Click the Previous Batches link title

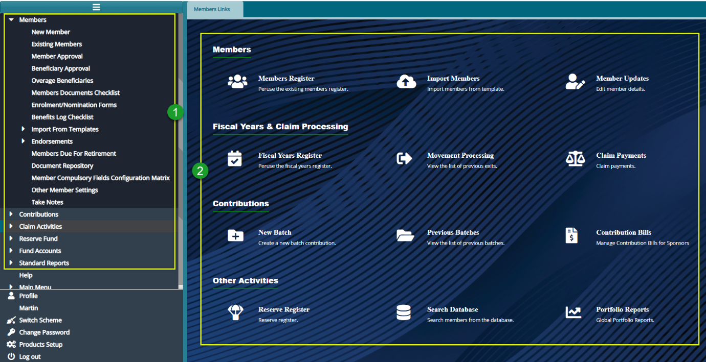coord(453,232)
